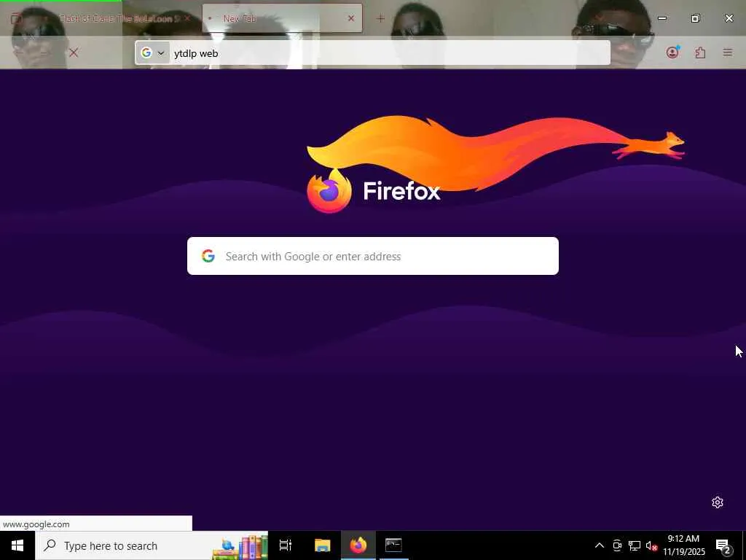Open the Firefox account icon
The height and width of the screenshot is (560, 746).
click(672, 52)
